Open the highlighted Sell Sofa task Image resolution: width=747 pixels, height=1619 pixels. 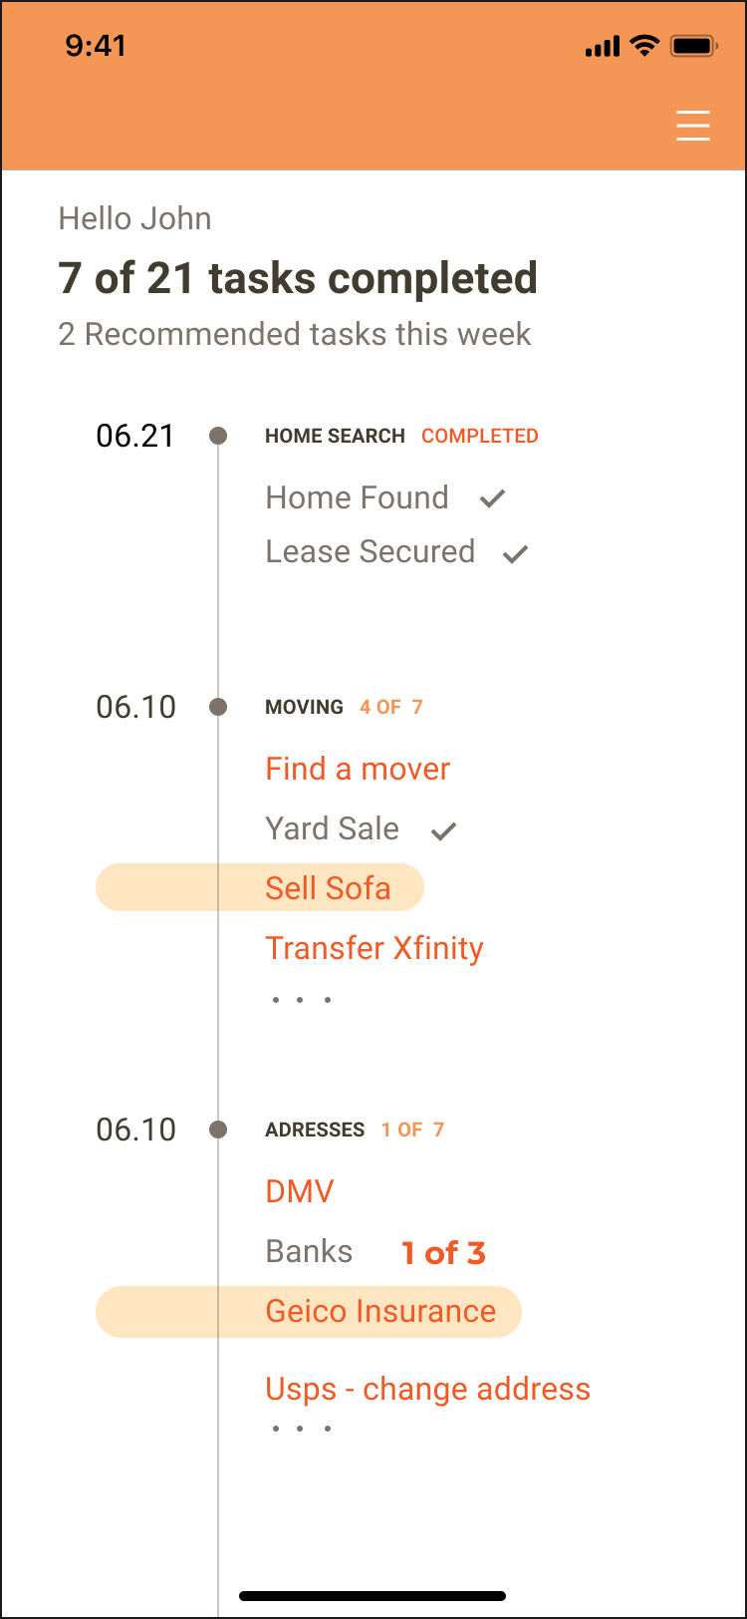260,887
